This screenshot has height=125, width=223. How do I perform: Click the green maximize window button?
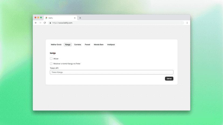[x=41, y=18]
